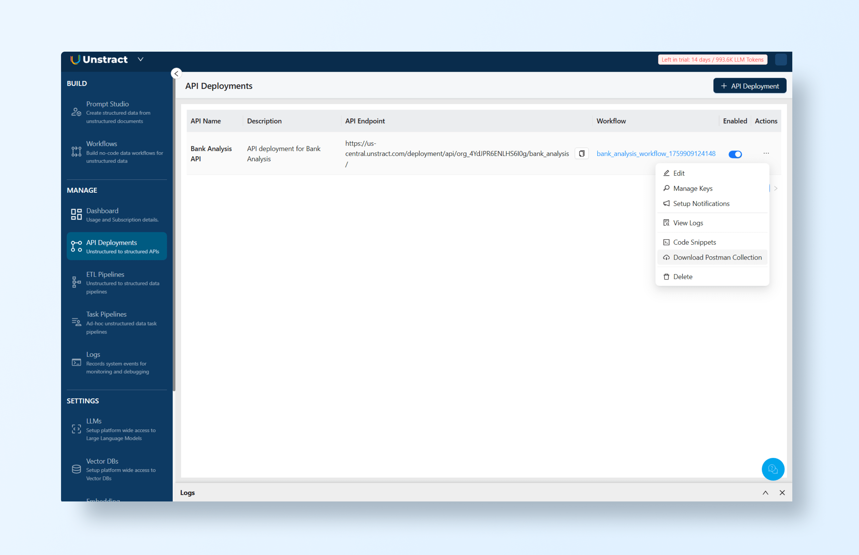Click the Vector DBs database icon
This screenshot has width=859, height=555.
pyautogui.click(x=76, y=469)
